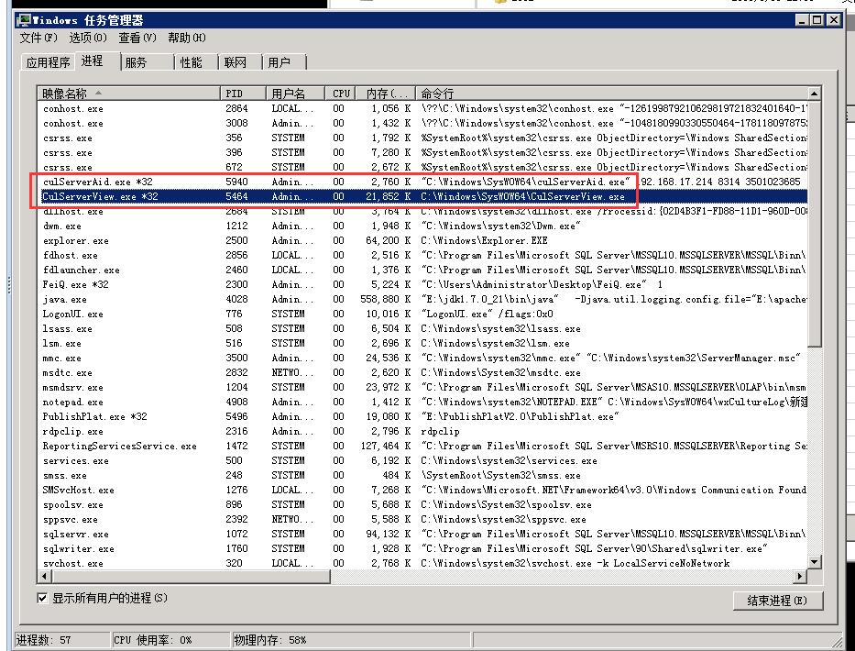The width and height of the screenshot is (855, 651).
Task: Click the Task Manager title bar icon
Action: click(x=24, y=20)
